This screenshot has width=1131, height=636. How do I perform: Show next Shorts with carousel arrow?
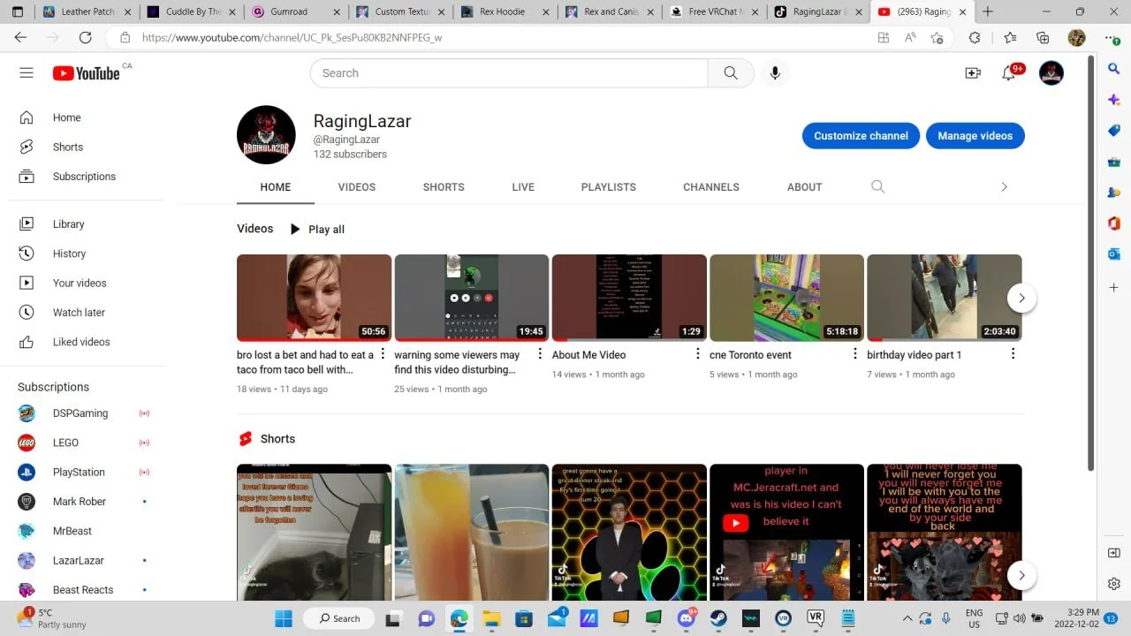click(1021, 575)
